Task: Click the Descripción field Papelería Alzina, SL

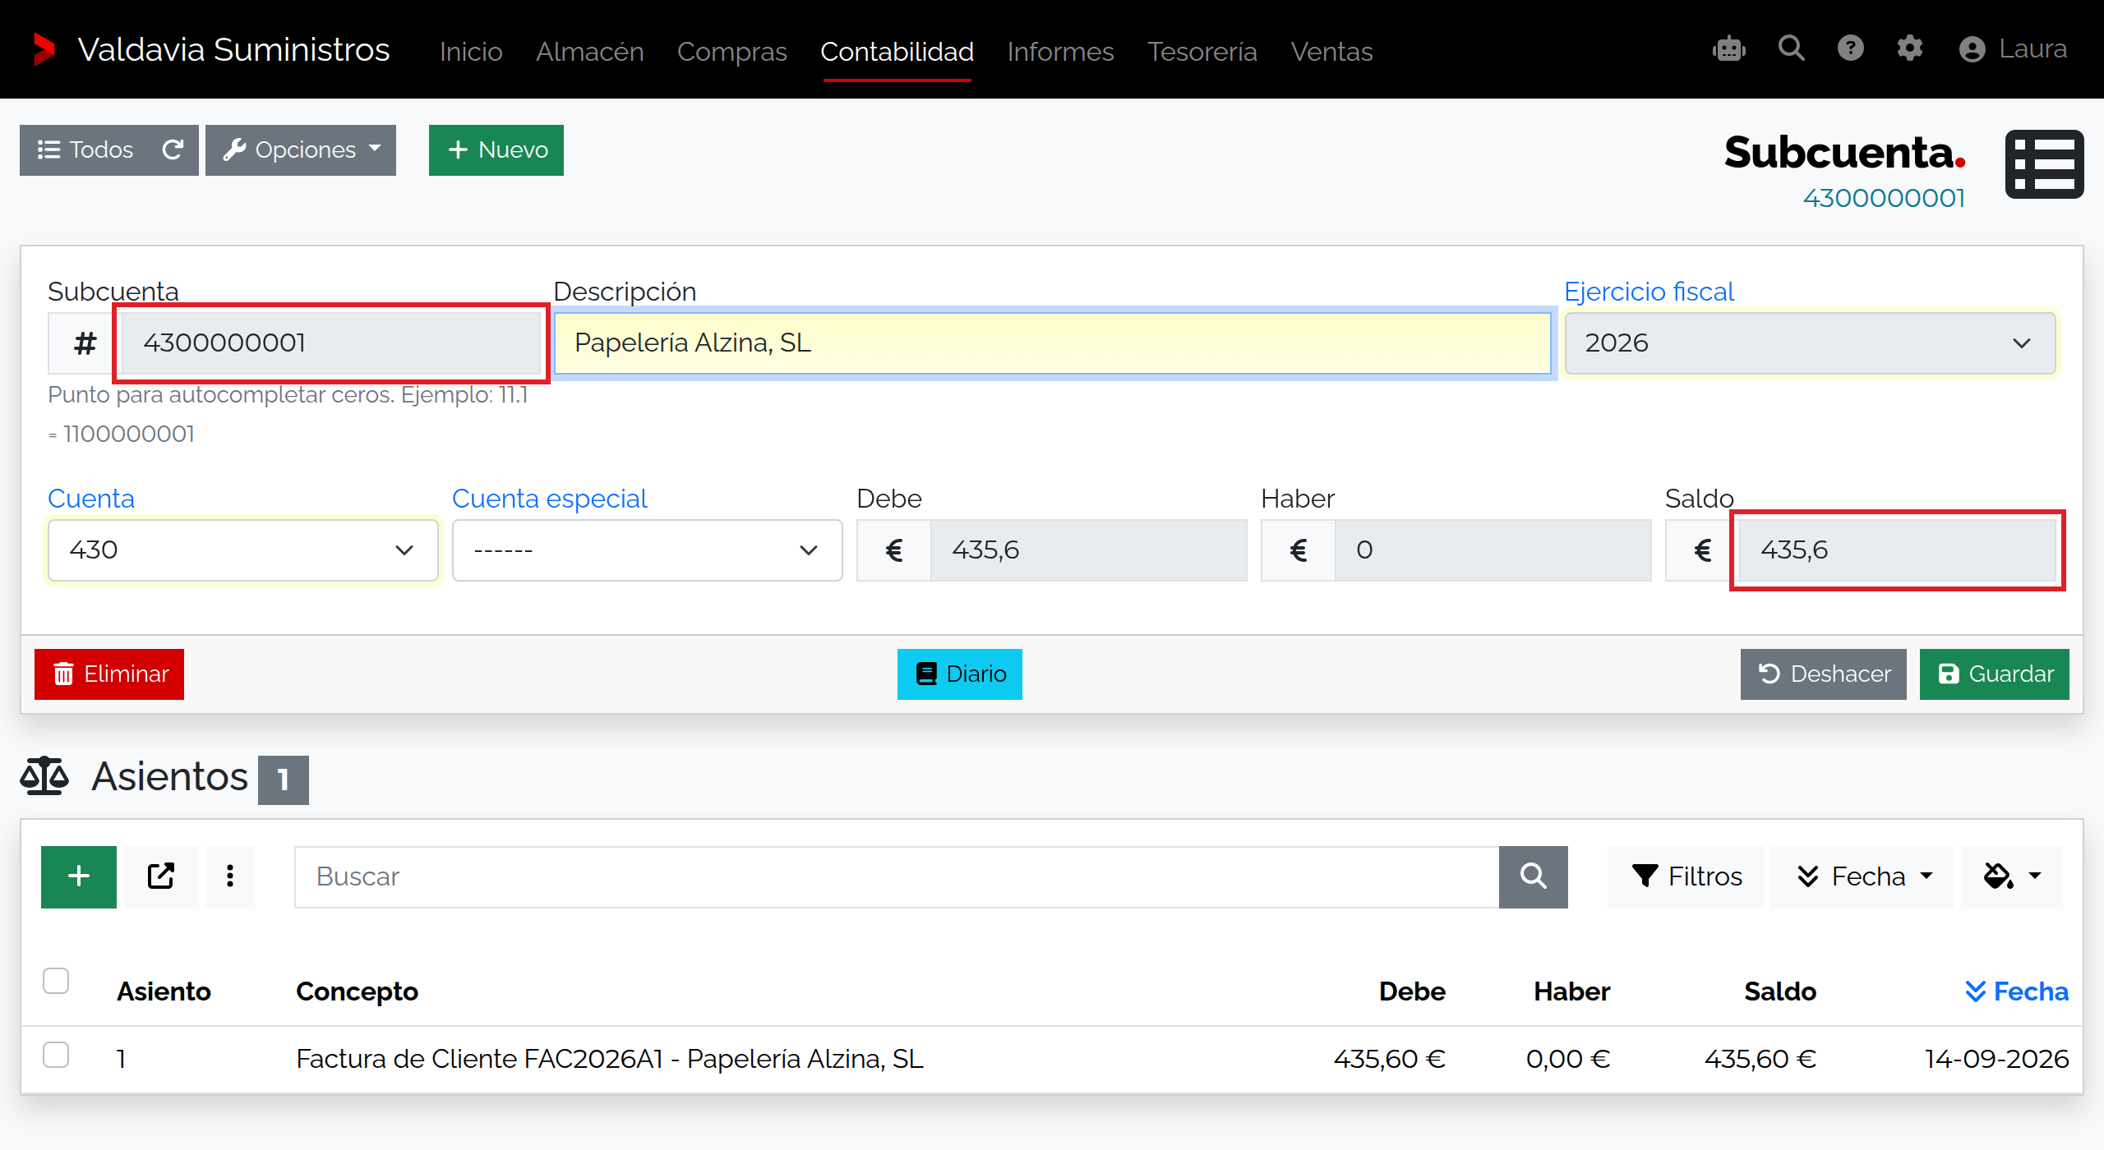Action: tap(1053, 343)
